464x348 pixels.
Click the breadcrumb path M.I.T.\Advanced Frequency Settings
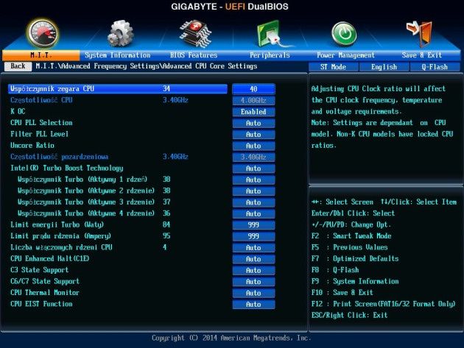[x=97, y=66]
